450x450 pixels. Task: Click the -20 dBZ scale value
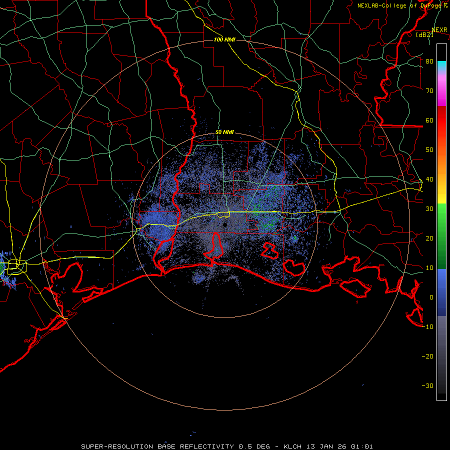pyautogui.click(x=427, y=356)
